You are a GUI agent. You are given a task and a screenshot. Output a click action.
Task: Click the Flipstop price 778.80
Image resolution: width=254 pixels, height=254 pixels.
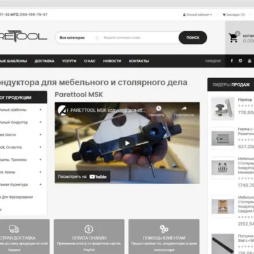coord(246,112)
